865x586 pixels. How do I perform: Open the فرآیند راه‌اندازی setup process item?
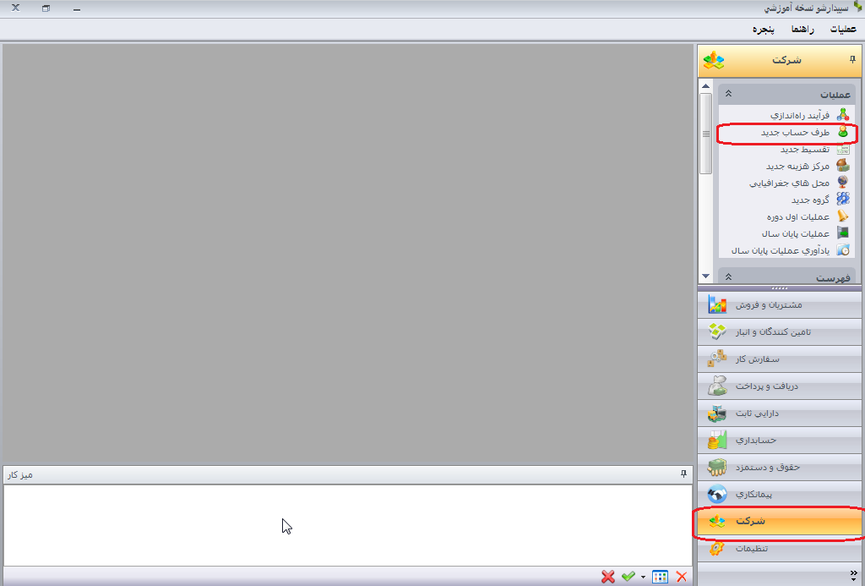(810, 115)
